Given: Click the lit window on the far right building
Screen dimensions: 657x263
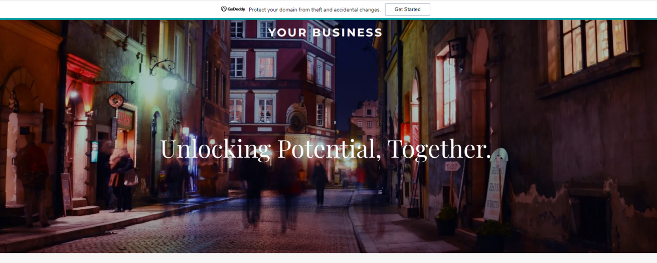Looking at the screenshot, I should 594,44.
